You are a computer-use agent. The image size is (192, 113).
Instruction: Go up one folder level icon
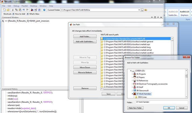[146, 10]
